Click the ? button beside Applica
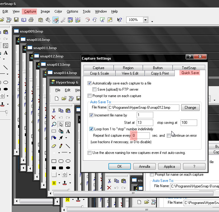The height and width of the screenshot is (212, 219). 194,167
